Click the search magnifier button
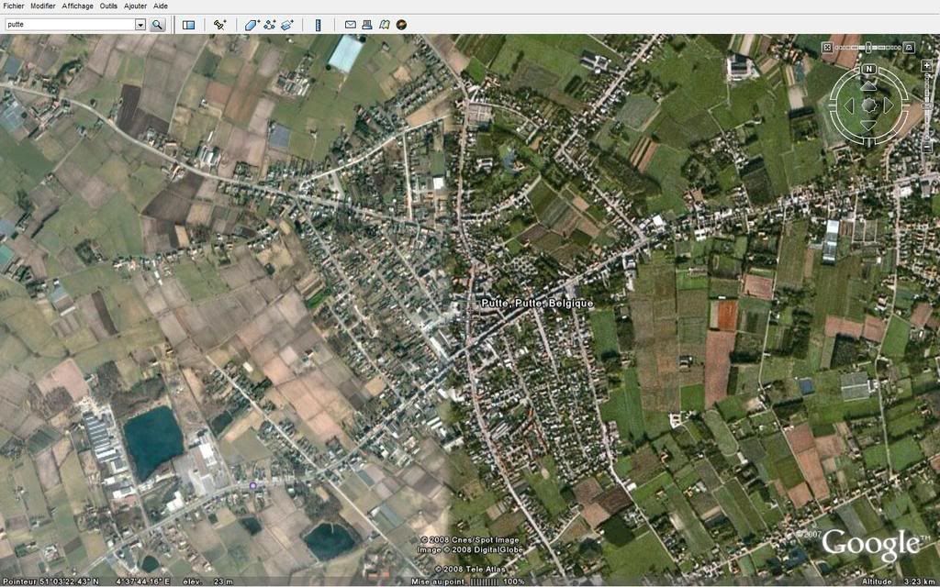The width and height of the screenshot is (940, 587). pyautogui.click(x=157, y=25)
